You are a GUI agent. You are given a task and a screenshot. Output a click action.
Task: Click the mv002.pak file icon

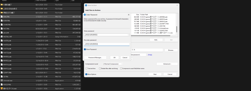(2, 44)
